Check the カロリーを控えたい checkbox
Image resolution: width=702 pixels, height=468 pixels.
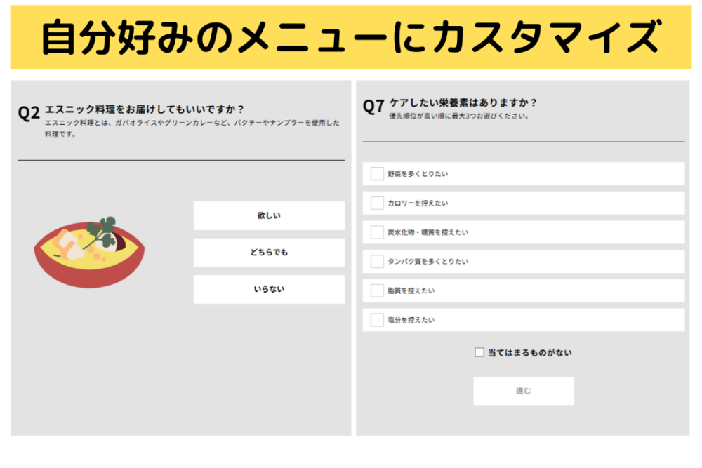(x=376, y=203)
